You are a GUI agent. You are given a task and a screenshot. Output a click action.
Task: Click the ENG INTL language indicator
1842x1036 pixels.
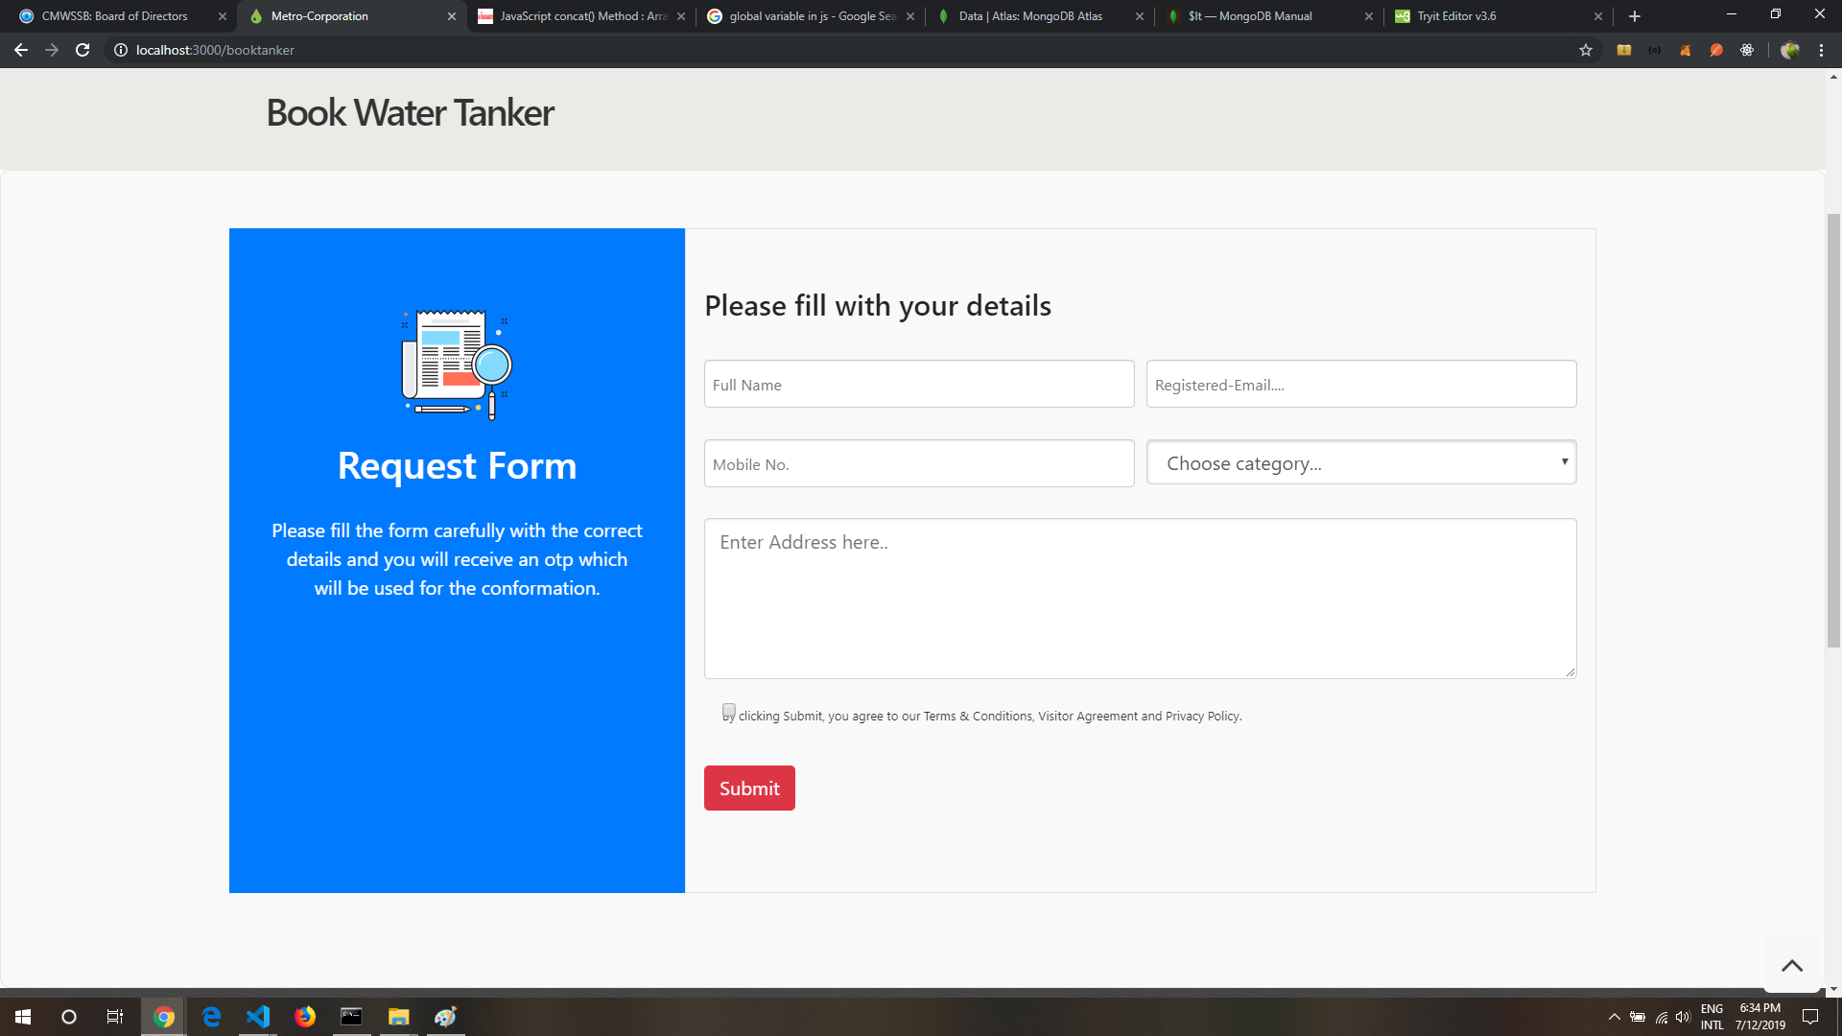[1712, 1017]
